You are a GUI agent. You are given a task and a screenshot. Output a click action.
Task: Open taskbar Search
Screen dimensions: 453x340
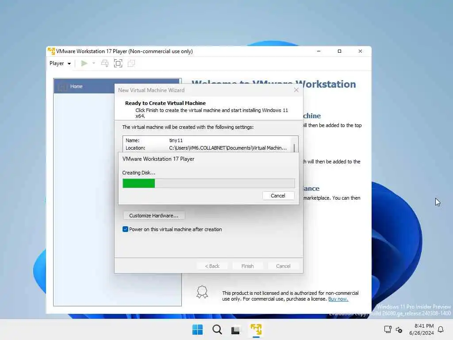217,329
